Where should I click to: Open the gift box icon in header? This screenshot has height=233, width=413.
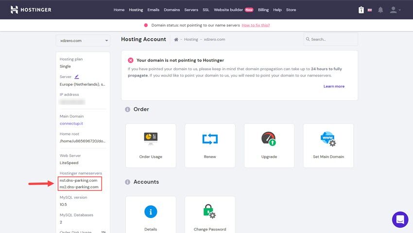point(361,10)
